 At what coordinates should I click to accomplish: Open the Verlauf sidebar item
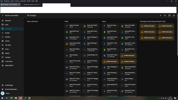pos(12,41)
